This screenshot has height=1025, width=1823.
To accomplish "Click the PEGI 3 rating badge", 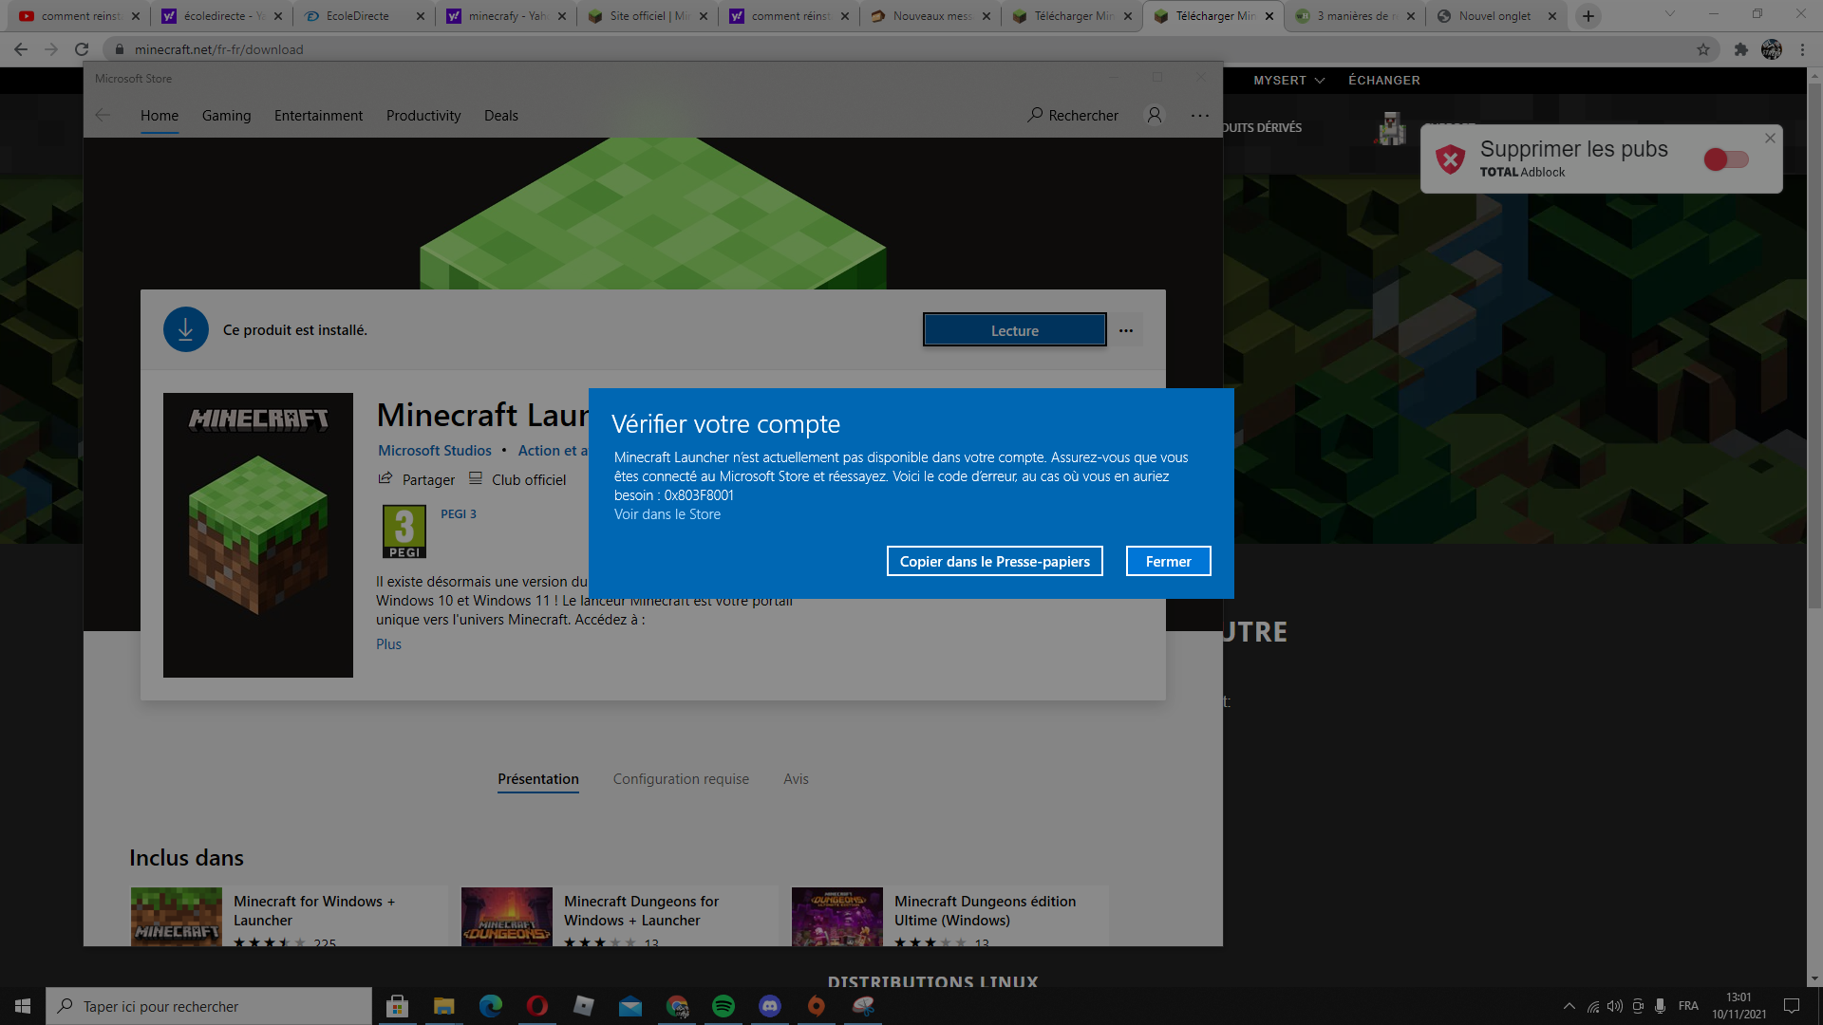I will (x=404, y=531).
